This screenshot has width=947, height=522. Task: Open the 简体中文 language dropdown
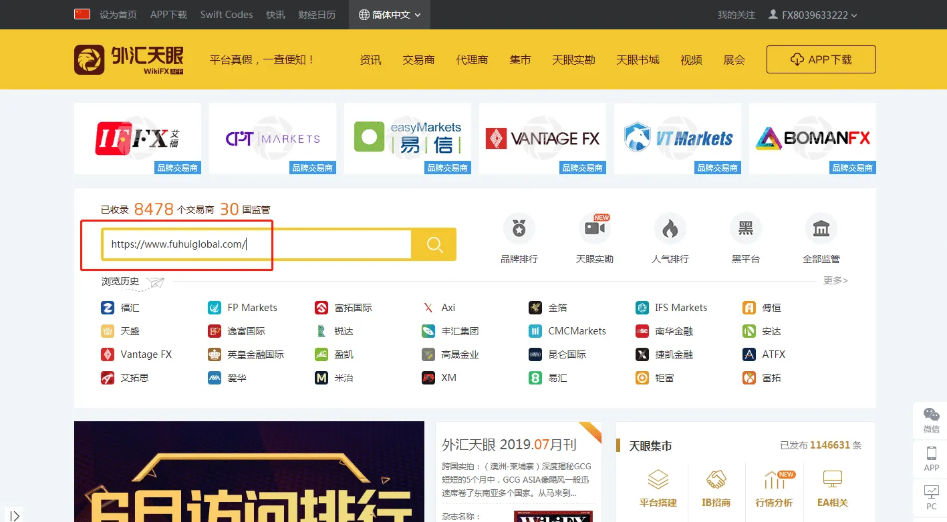coord(390,15)
